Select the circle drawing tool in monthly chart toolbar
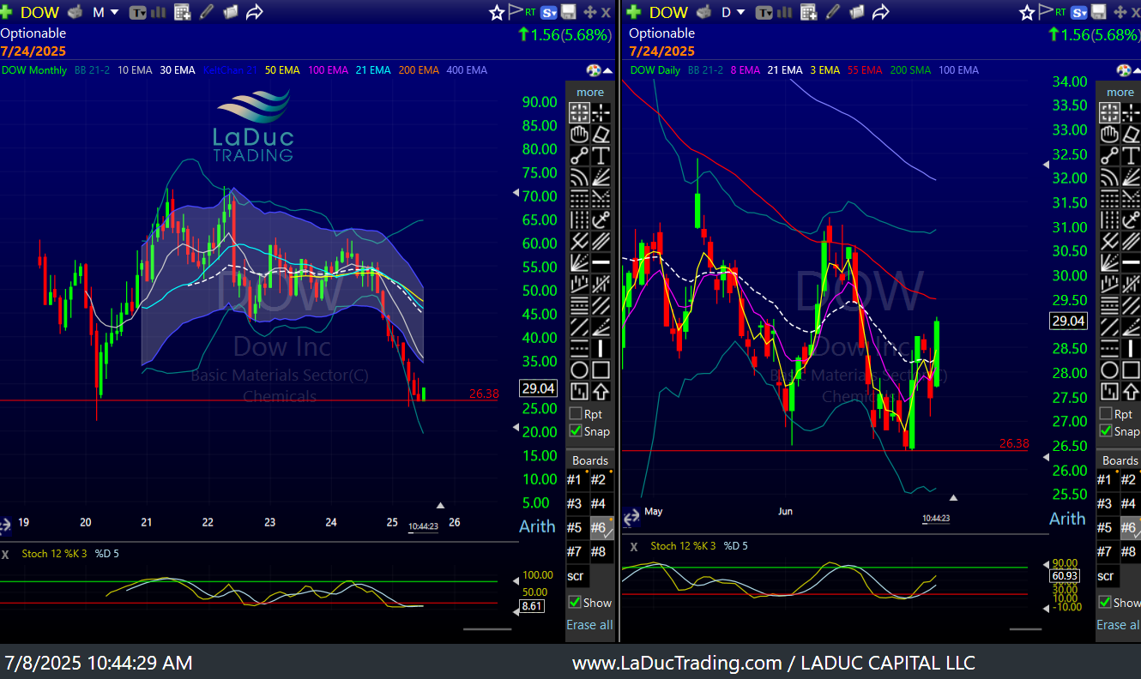This screenshot has height=679, width=1141. point(579,370)
